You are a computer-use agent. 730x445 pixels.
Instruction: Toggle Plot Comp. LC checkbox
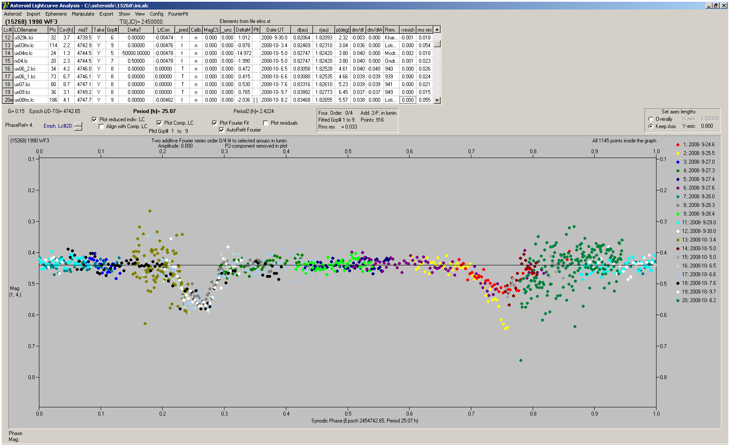(x=159, y=123)
